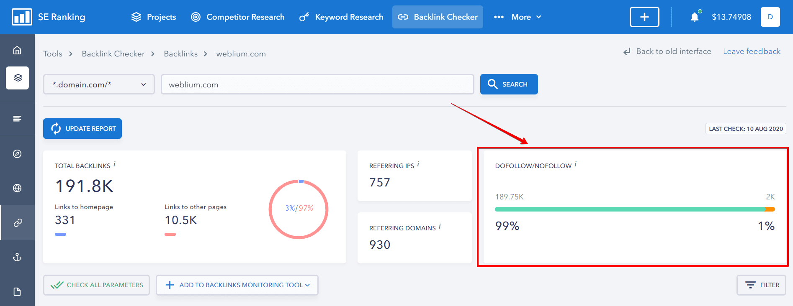Click Total Backlinks info icon
The image size is (793, 306).
tap(114, 165)
